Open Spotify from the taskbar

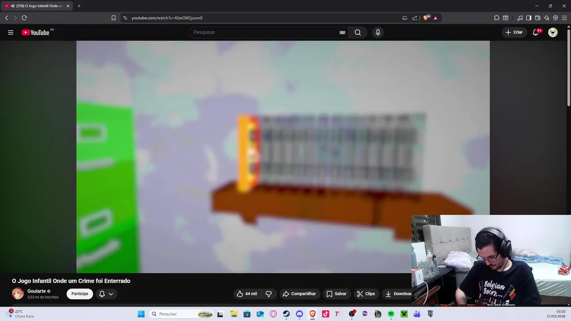(x=391, y=314)
